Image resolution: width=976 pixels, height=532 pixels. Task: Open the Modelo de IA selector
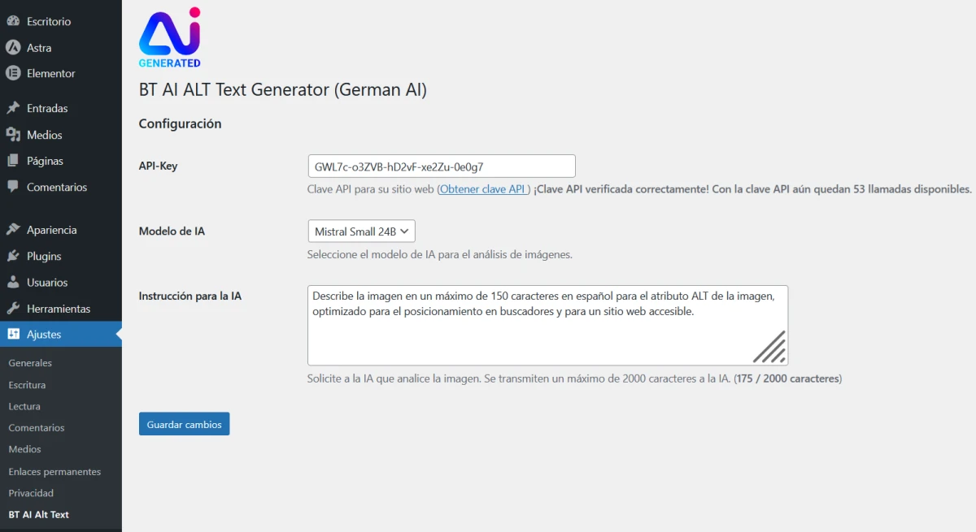coord(361,231)
